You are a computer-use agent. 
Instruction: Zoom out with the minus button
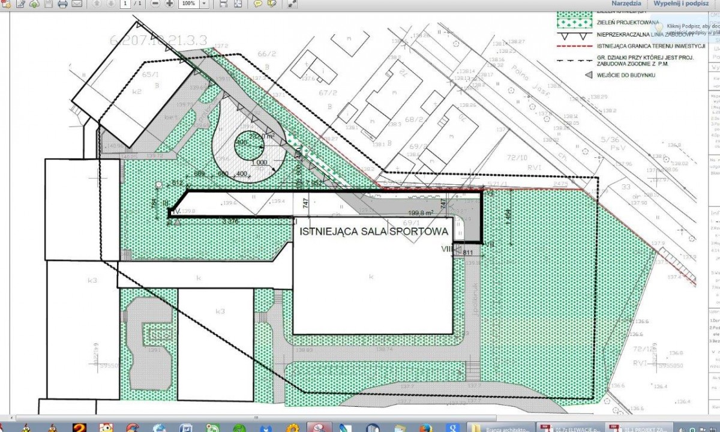point(155,4)
